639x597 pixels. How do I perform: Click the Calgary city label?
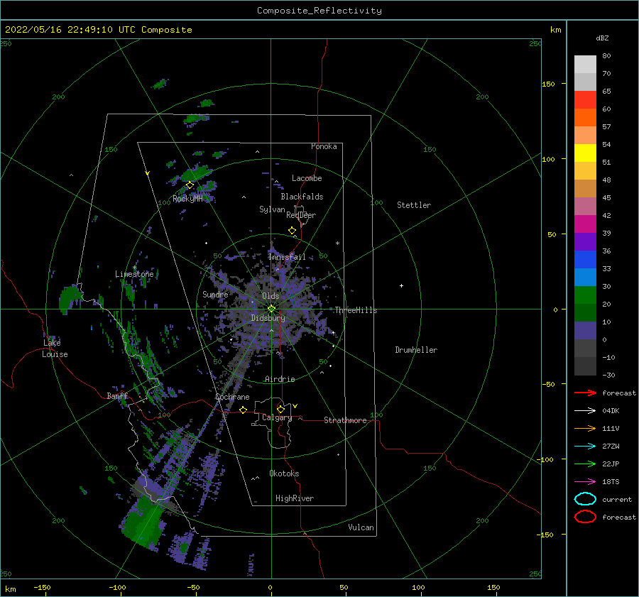pos(277,417)
